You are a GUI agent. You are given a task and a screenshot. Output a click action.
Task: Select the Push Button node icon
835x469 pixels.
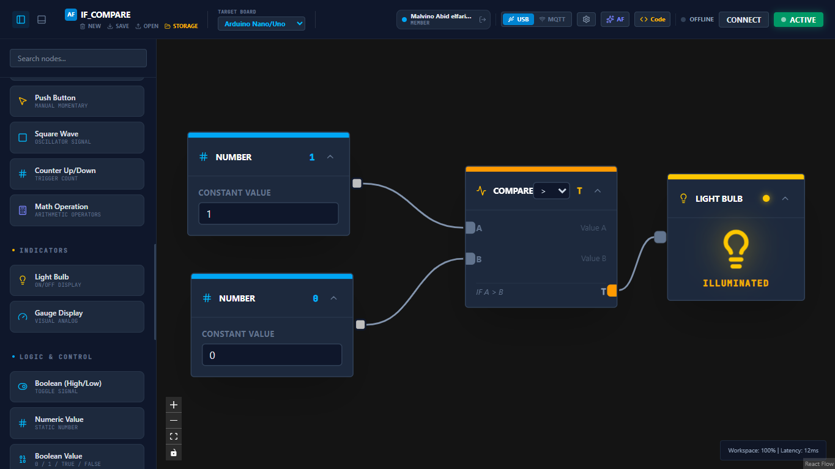point(23,101)
